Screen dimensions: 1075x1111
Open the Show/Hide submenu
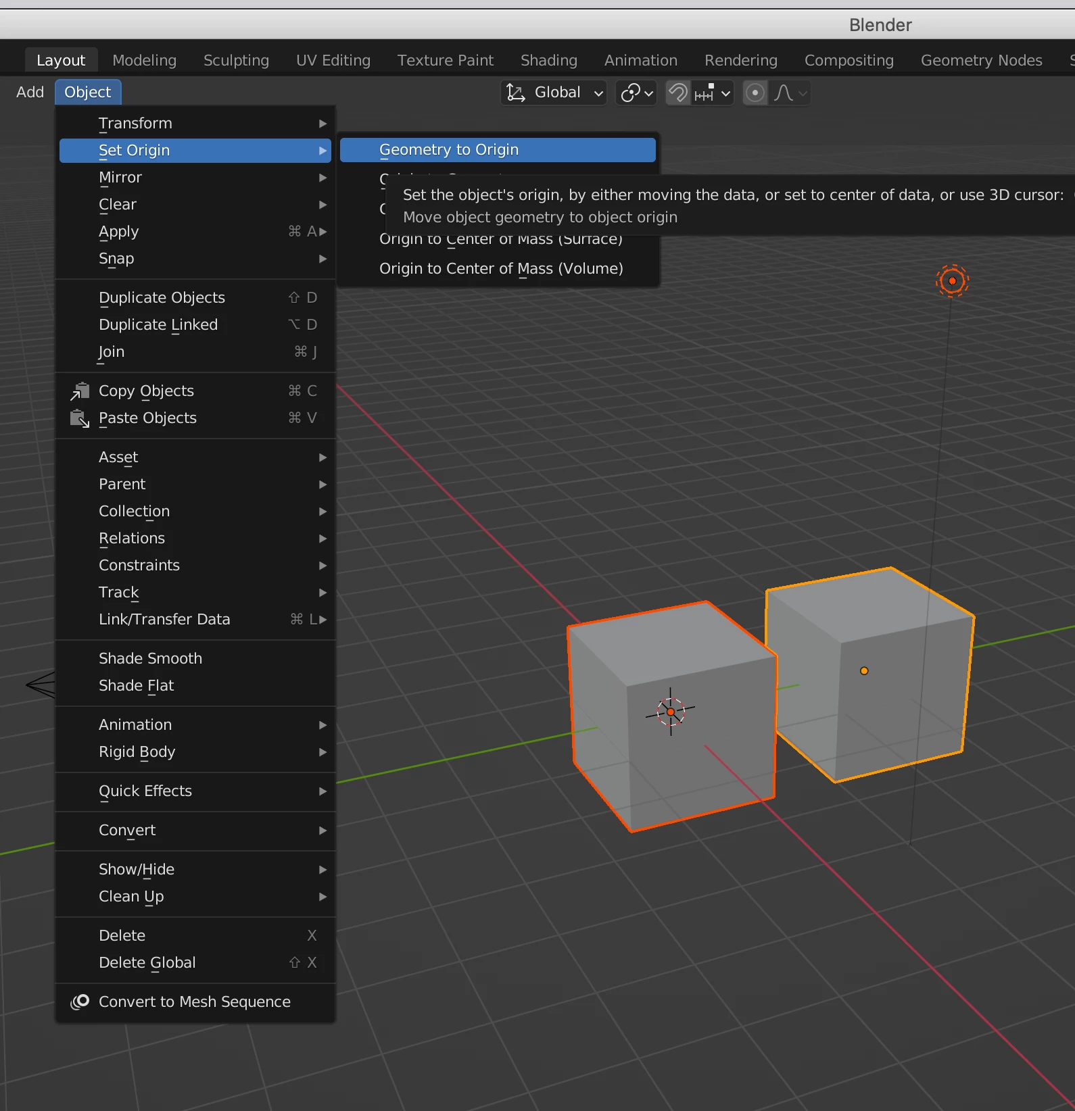(195, 870)
